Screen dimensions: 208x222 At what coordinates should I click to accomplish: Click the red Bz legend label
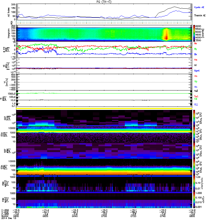point(196,44)
